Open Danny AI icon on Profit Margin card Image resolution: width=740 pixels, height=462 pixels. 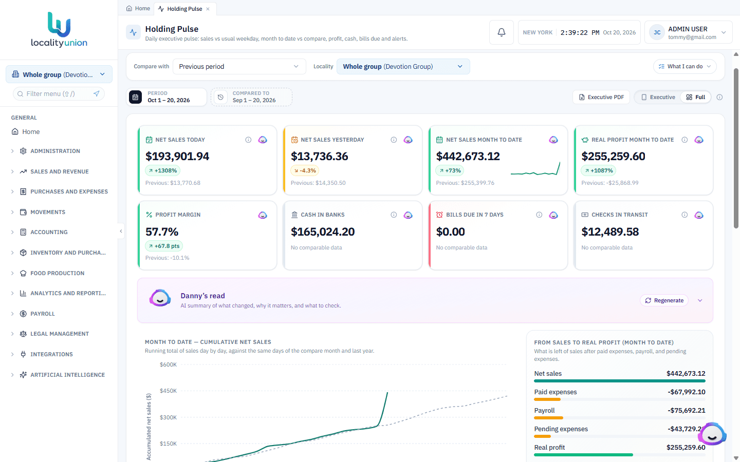(x=263, y=215)
